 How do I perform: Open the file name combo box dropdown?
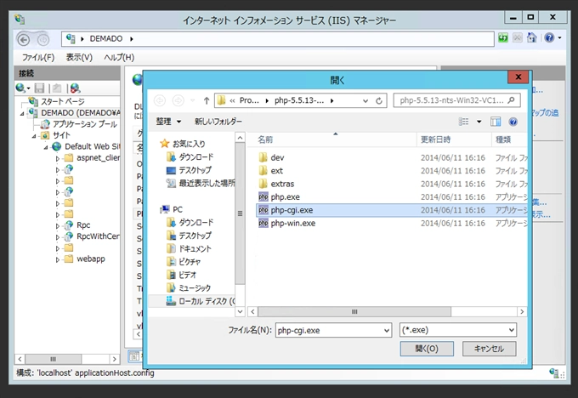point(386,330)
